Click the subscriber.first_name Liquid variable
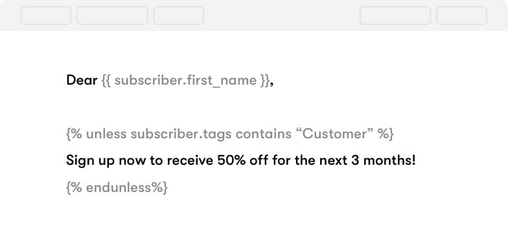This screenshot has height=243, width=508. click(x=185, y=80)
